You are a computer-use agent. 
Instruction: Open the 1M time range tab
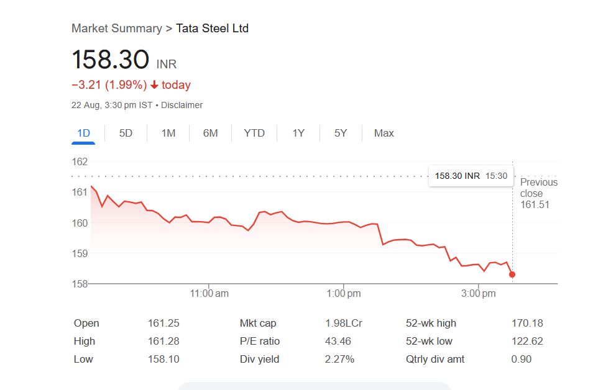168,133
